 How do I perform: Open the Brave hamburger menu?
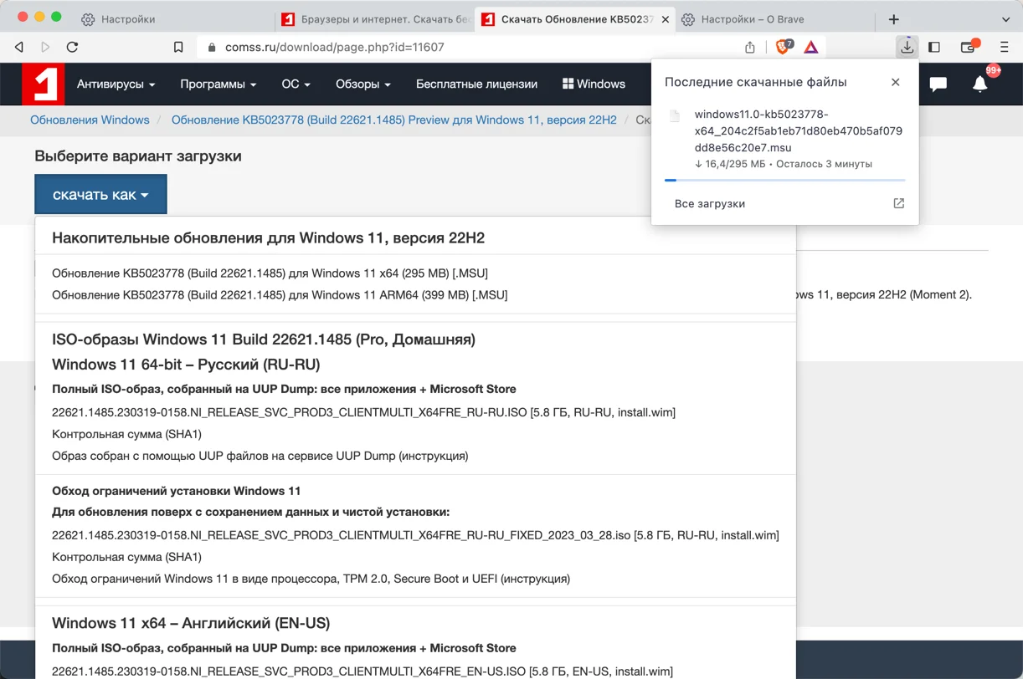1005,48
